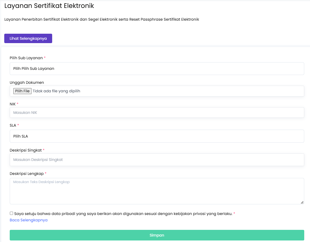
Task: Click the 'Saya setuju bahwa data pribadi' consent text
Action: pyautogui.click(x=123, y=214)
